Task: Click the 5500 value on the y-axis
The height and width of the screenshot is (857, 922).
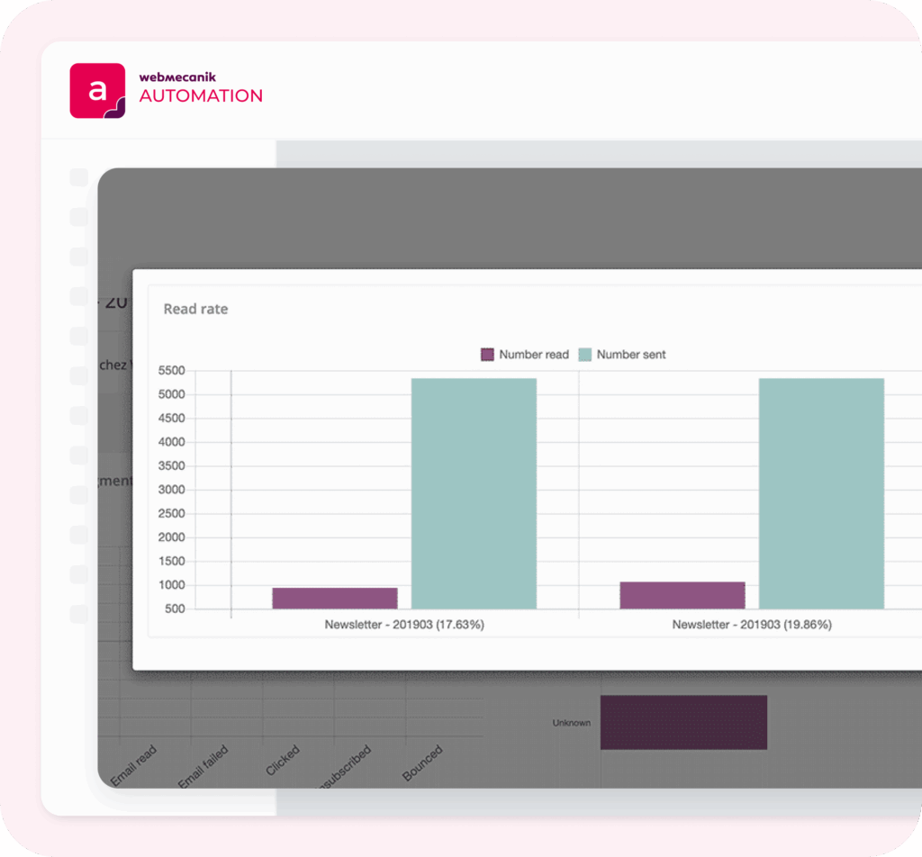Action: [171, 371]
